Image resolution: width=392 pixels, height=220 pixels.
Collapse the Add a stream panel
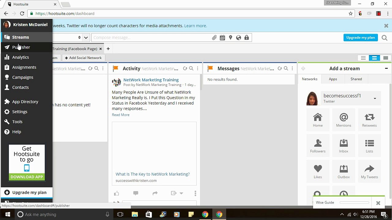pyautogui.click(x=386, y=68)
